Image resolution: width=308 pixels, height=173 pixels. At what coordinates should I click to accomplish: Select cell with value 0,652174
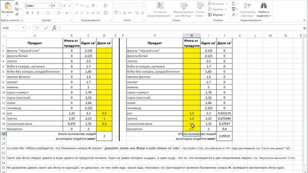click(x=224, y=113)
